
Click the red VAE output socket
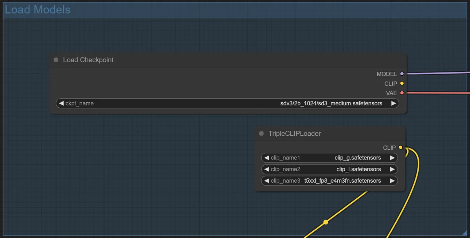coord(402,93)
